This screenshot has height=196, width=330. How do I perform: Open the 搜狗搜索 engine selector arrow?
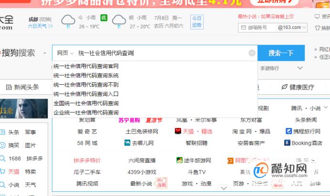pyautogui.click(x=45, y=53)
